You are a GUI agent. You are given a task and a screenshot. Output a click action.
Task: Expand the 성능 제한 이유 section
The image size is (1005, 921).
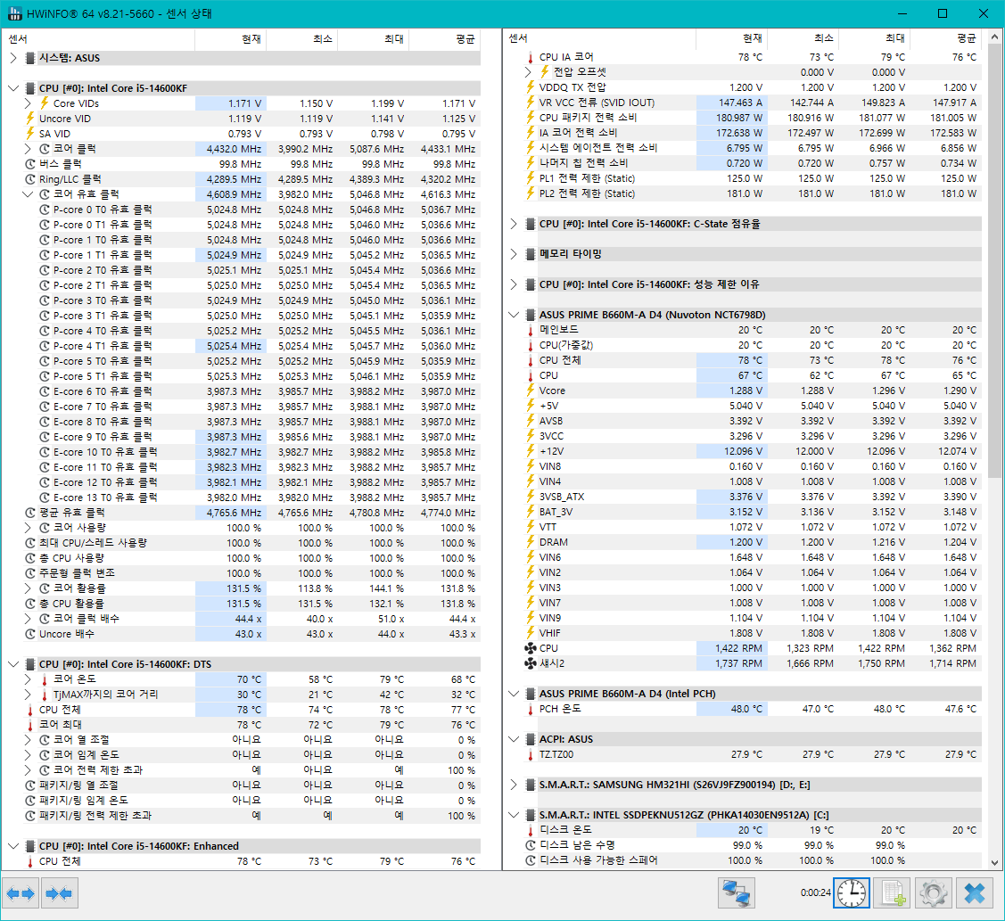click(514, 284)
